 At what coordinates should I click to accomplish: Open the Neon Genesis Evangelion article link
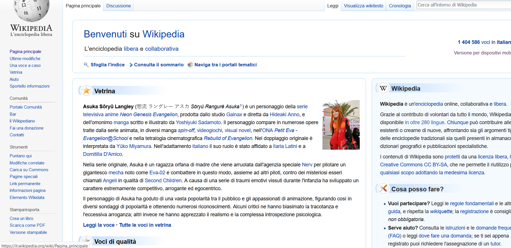point(148,115)
